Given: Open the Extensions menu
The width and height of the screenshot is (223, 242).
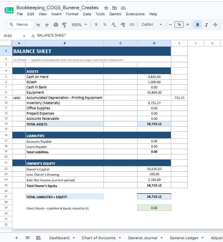Looking at the screenshot, I should pos(135,14).
